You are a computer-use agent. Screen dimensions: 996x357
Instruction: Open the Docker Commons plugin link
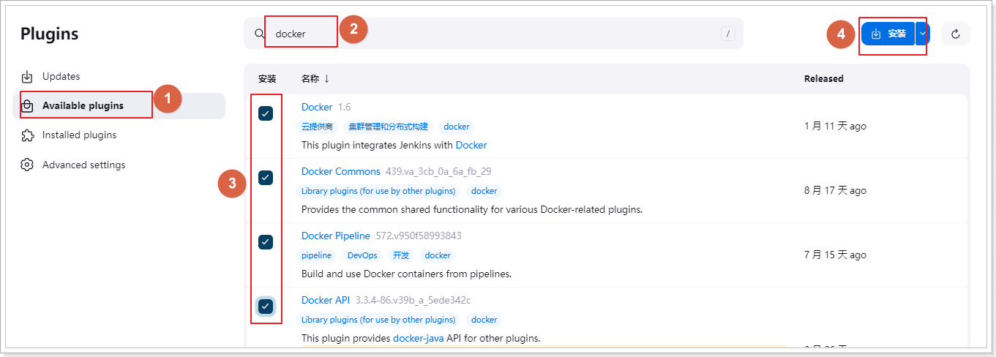(341, 171)
